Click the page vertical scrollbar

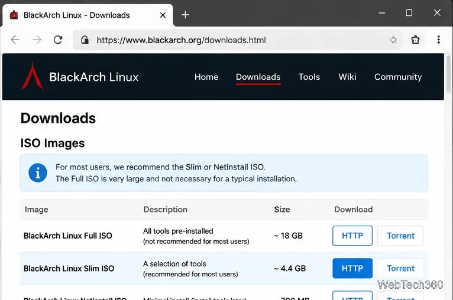[x=448, y=74]
